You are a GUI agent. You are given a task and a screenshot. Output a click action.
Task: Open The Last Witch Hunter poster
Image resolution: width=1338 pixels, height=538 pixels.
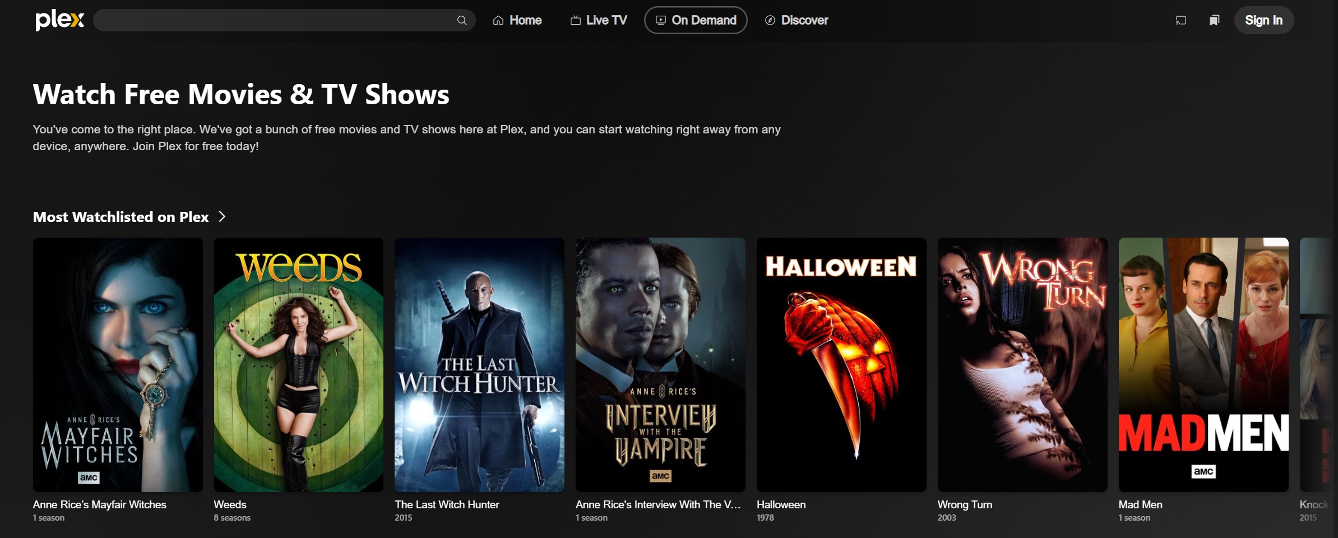tap(479, 364)
